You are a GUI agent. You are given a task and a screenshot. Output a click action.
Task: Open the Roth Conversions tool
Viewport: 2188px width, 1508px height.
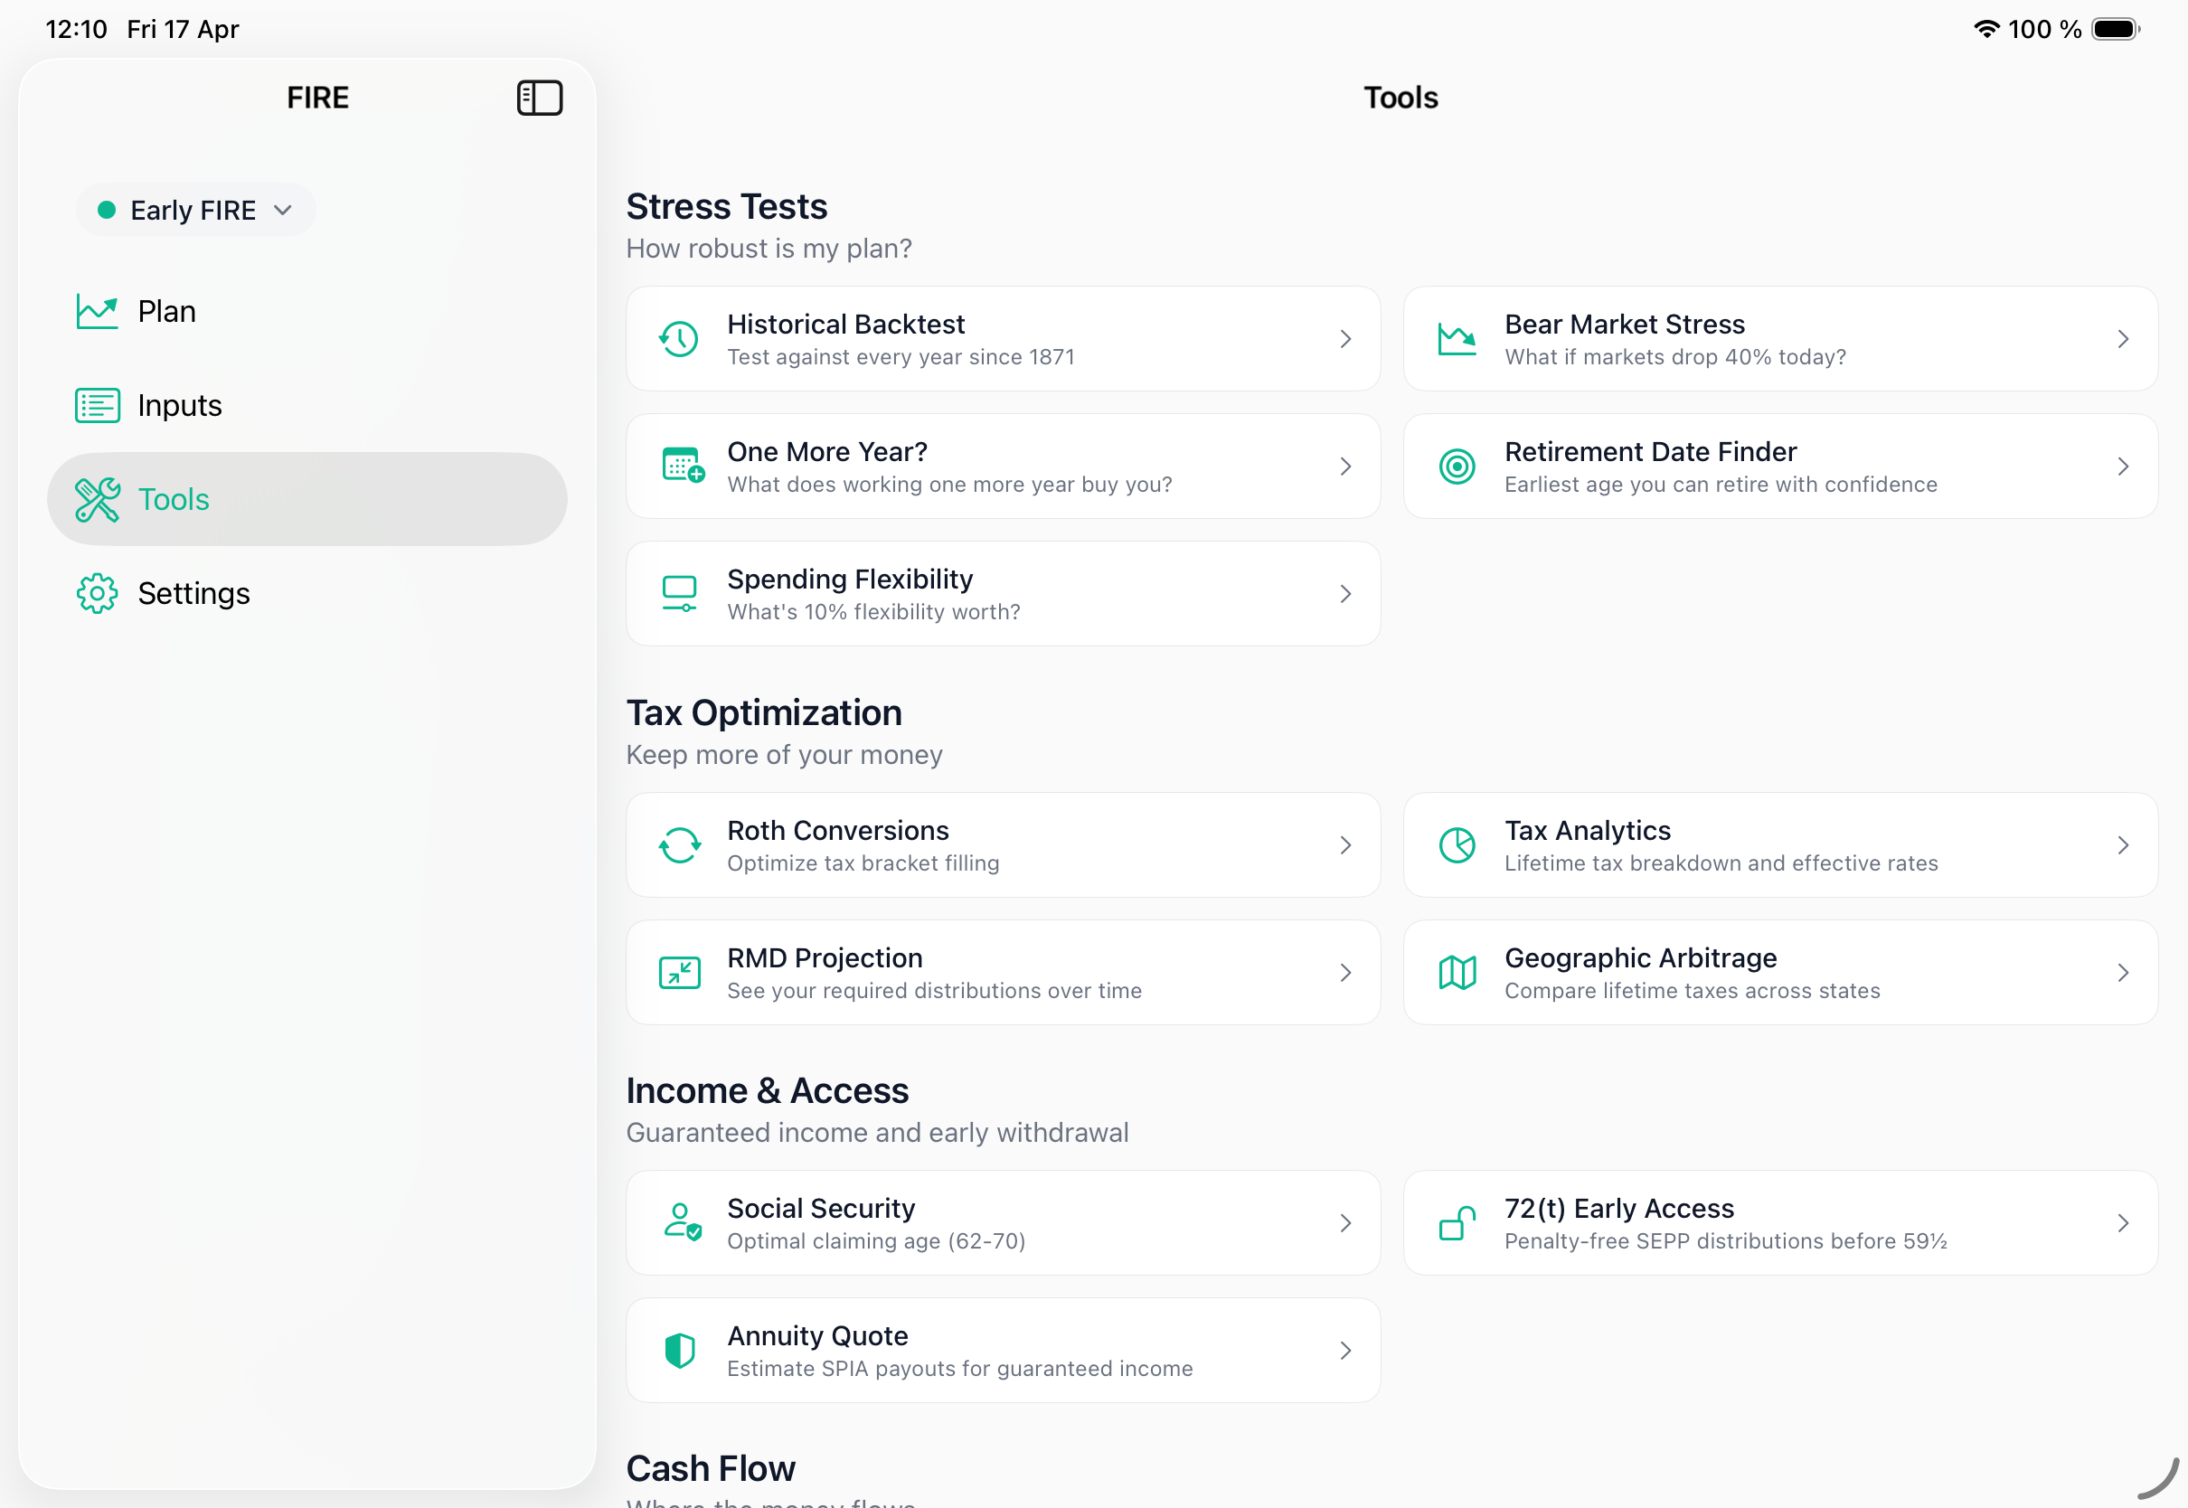point(1004,844)
